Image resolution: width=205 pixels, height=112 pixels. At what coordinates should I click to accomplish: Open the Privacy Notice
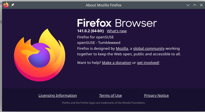(x=156, y=96)
